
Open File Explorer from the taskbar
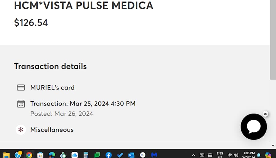click(x=6, y=155)
